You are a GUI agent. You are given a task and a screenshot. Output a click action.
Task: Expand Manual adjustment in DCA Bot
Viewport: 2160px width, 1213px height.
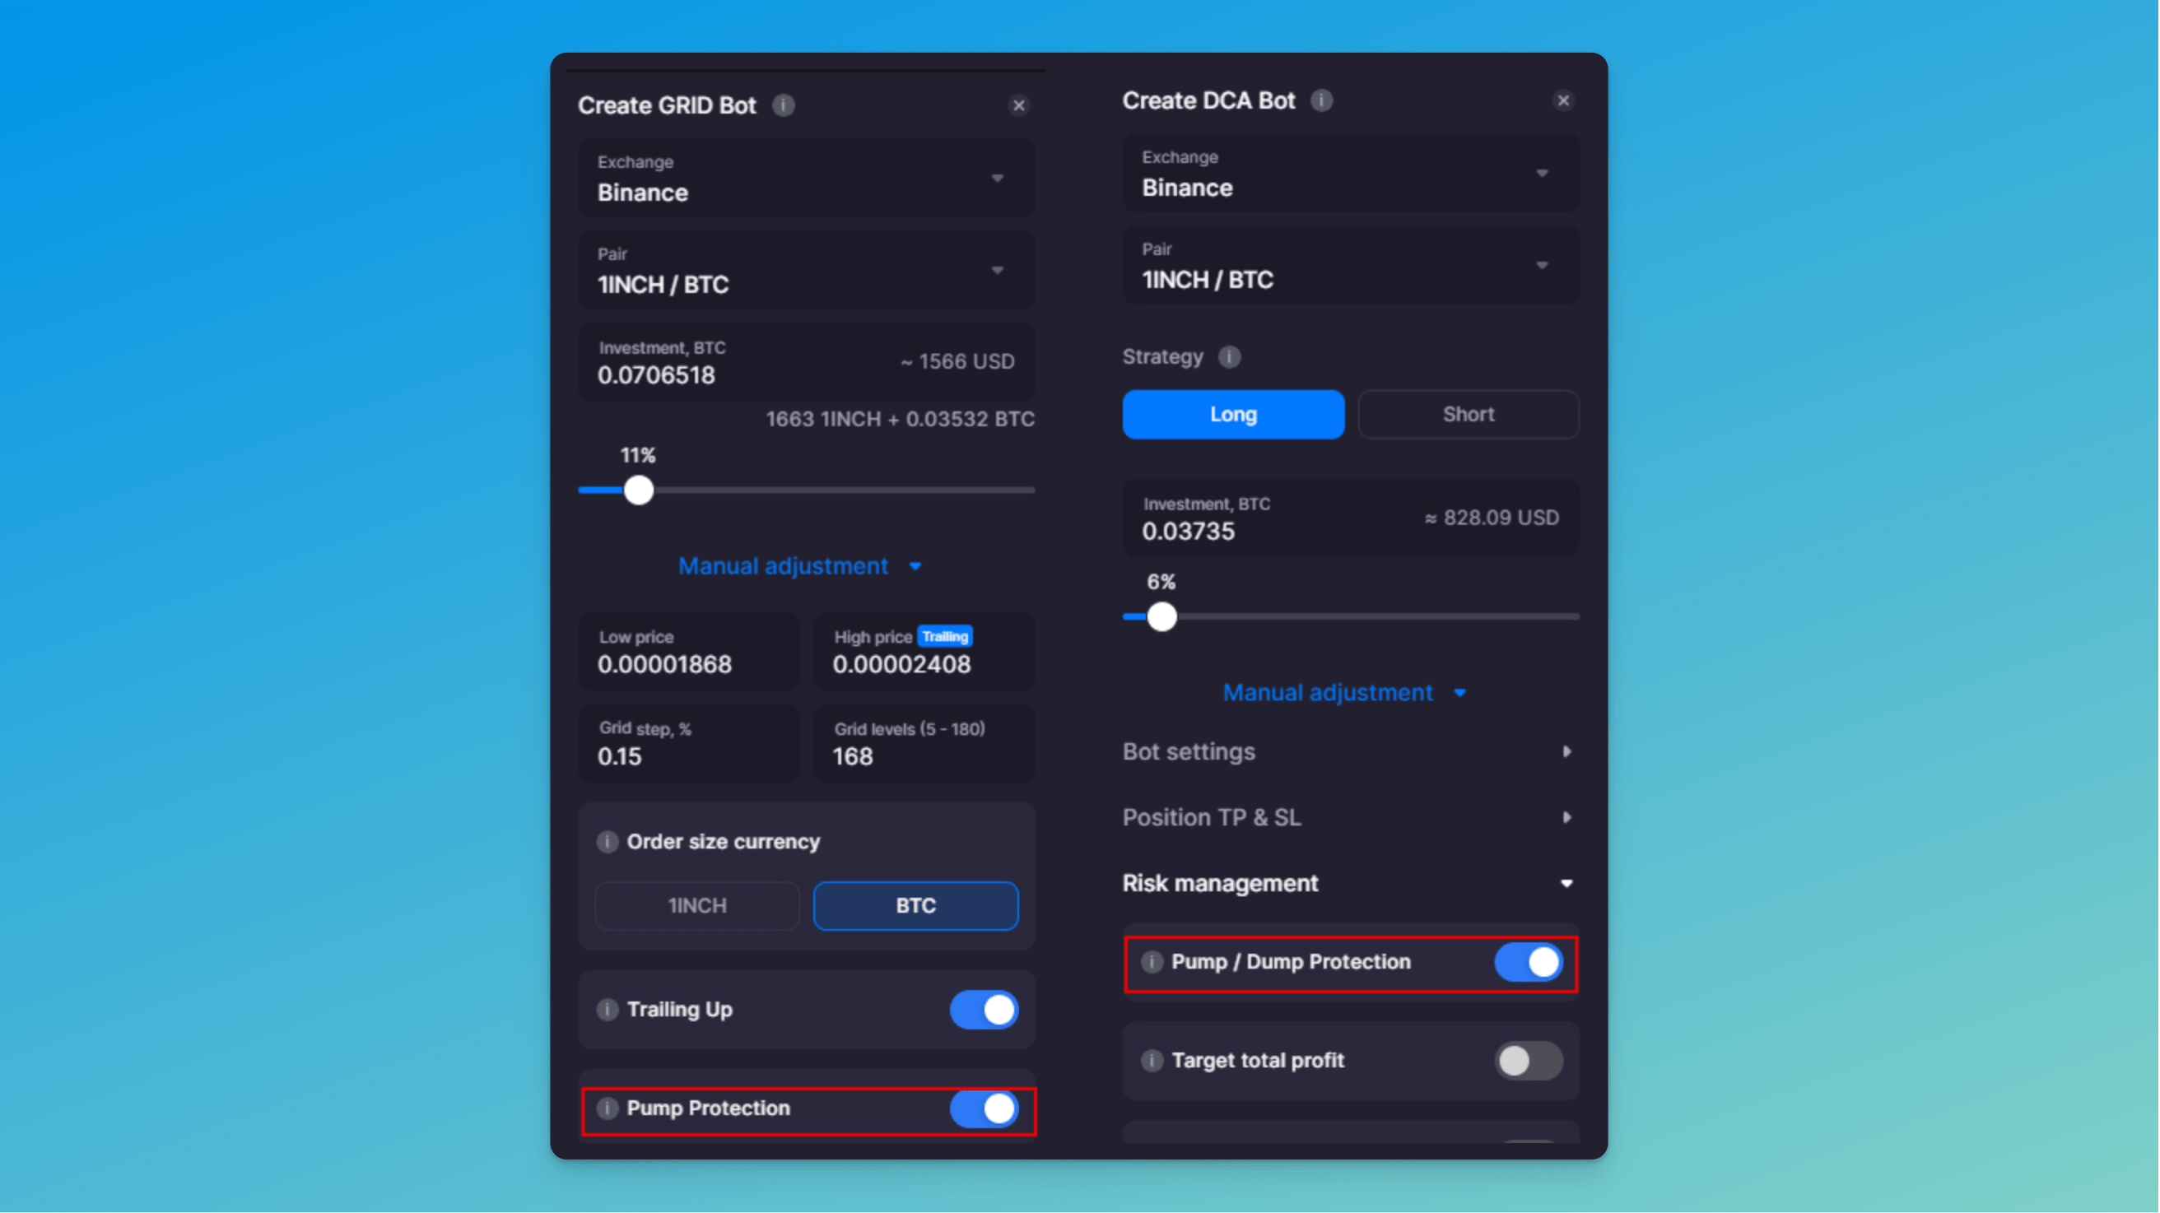[x=1341, y=693]
